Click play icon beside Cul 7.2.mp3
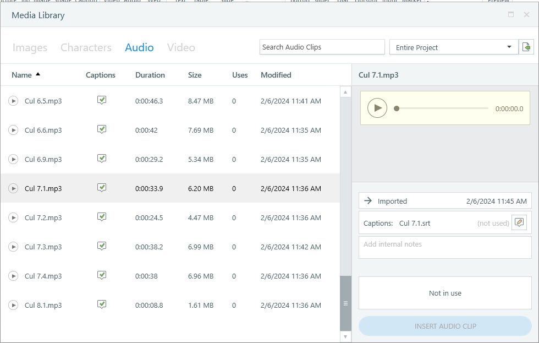The width and height of the screenshot is (539, 343). [14, 218]
